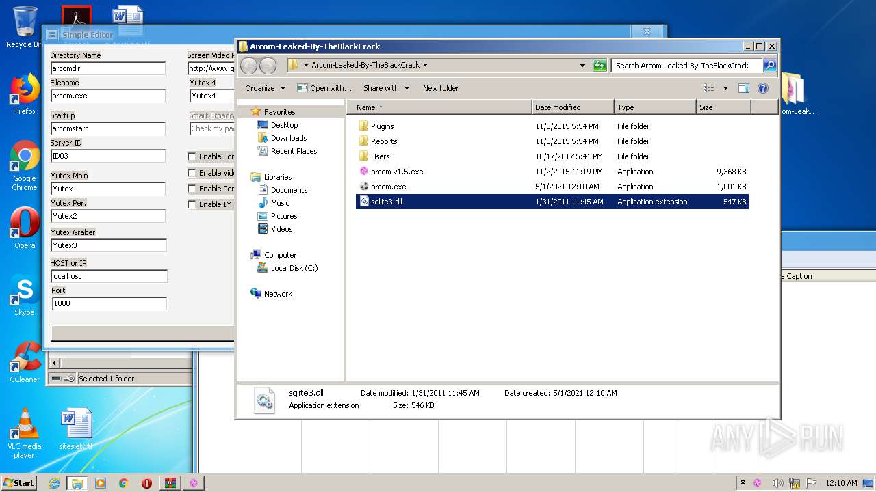Click the Directory Name field in Simple Editor
This screenshot has height=492, width=876.
point(108,68)
